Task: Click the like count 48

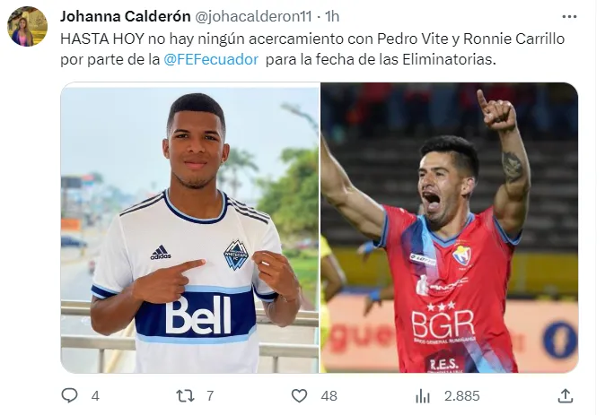Action: click(329, 396)
